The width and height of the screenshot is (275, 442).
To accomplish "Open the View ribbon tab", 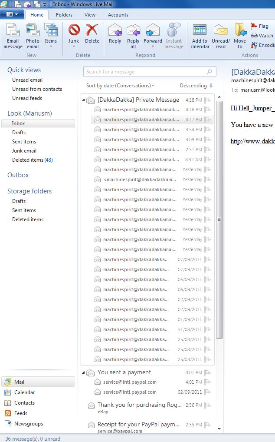I will [x=90, y=15].
